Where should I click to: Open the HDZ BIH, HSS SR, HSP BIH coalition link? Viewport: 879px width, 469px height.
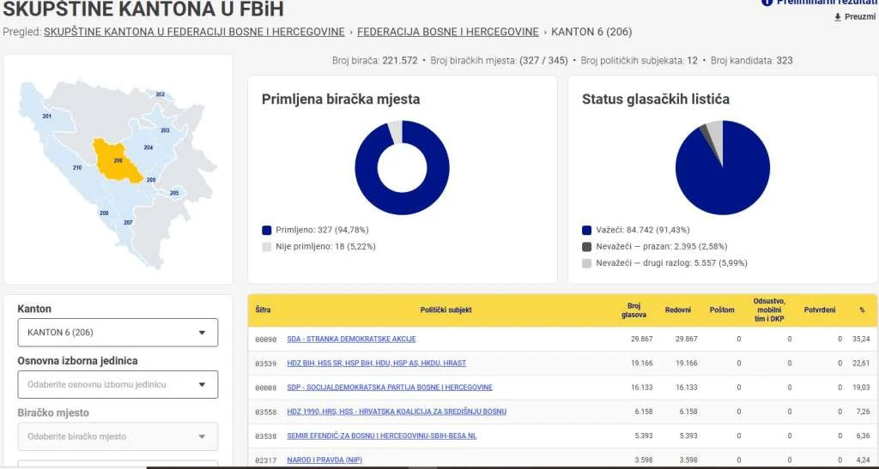376,364
